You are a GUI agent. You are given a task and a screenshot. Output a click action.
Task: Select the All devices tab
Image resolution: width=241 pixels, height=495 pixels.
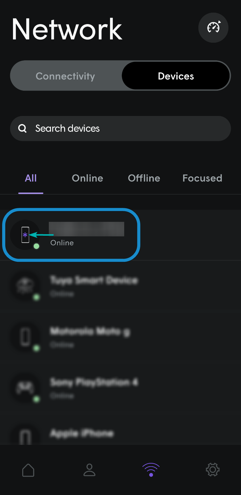[x=31, y=178]
